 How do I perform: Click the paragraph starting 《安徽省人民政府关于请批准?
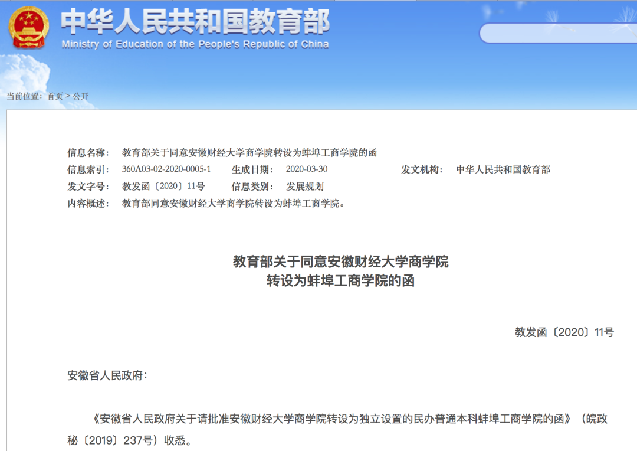coord(337,429)
